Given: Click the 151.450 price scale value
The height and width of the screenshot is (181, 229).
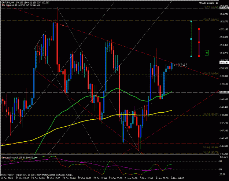Looking at the screenshot, I should [x=224, y=45].
